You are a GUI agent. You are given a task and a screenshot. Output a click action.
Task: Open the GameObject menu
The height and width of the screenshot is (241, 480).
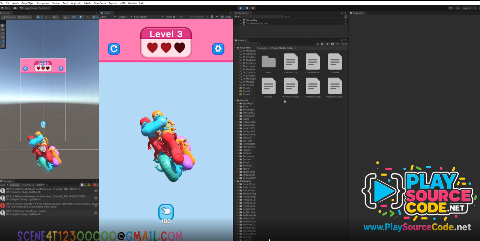pyautogui.click(x=28, y=3)
